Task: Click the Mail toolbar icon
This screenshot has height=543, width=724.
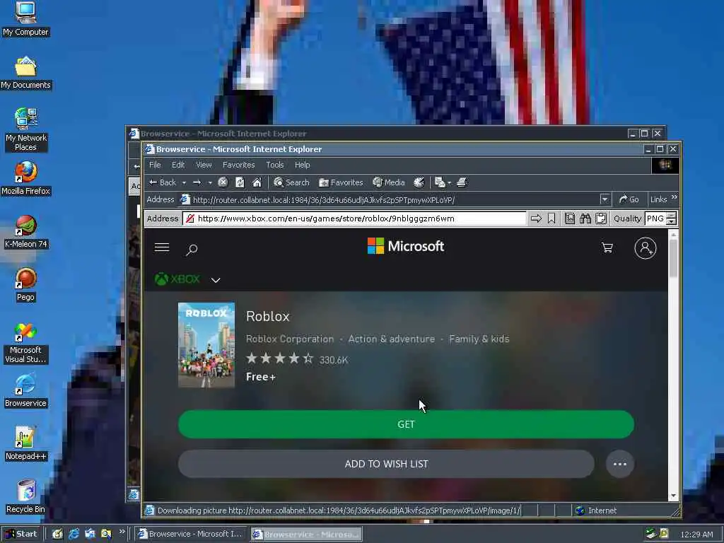Action: click(x=443, y=183)
